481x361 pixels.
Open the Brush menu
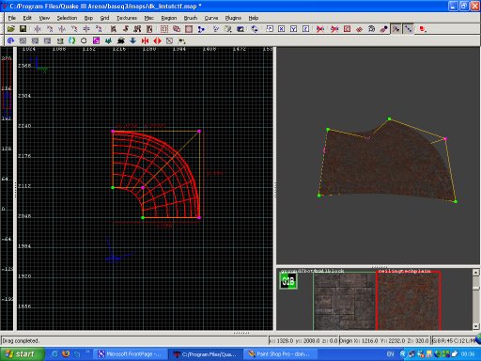point(191,18)
